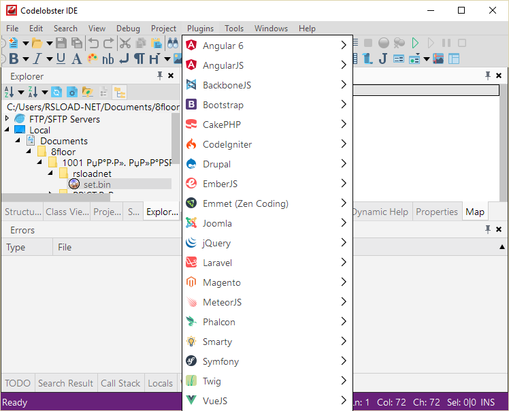Insert paragraph with pilcrow icon
Viewport: 509px width, 411px height.
point(139,59)
